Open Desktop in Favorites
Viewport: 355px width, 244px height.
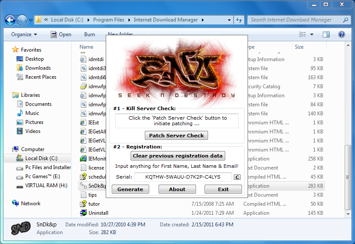tap(30, 59)
